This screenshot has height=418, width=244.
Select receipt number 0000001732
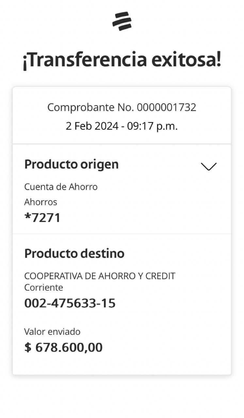[x=167, y=107]
